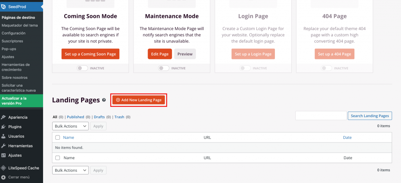Click Set up a Coming Soon Page
This screenshot has width=401, height=183.
pos(90,54)
